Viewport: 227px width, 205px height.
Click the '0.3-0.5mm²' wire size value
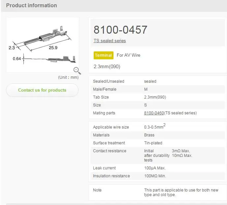coord(155,126)
